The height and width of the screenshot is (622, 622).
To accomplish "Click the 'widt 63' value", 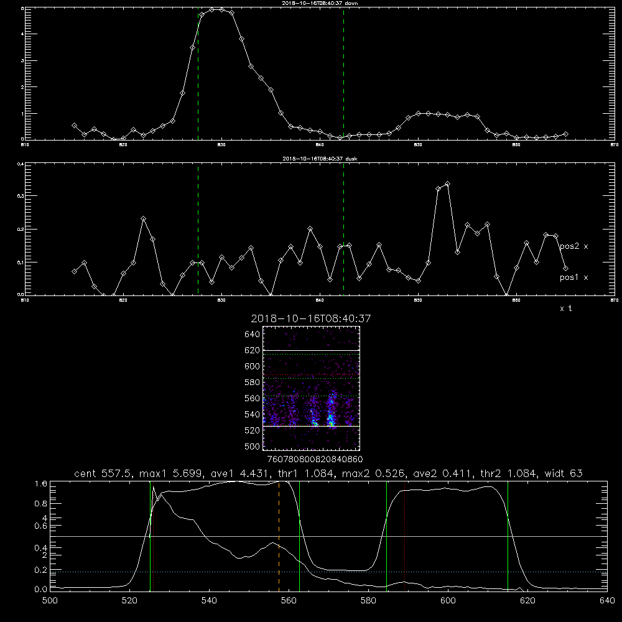I will click(x=564, y=473).
